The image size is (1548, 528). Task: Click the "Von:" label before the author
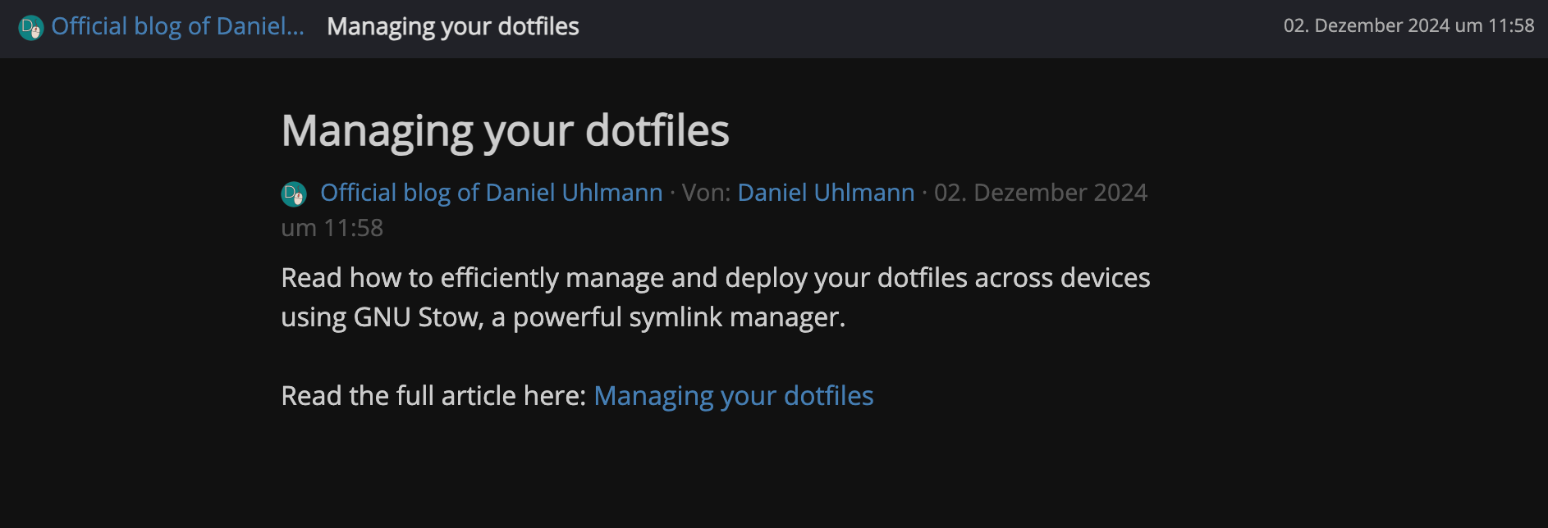point(706,193)
